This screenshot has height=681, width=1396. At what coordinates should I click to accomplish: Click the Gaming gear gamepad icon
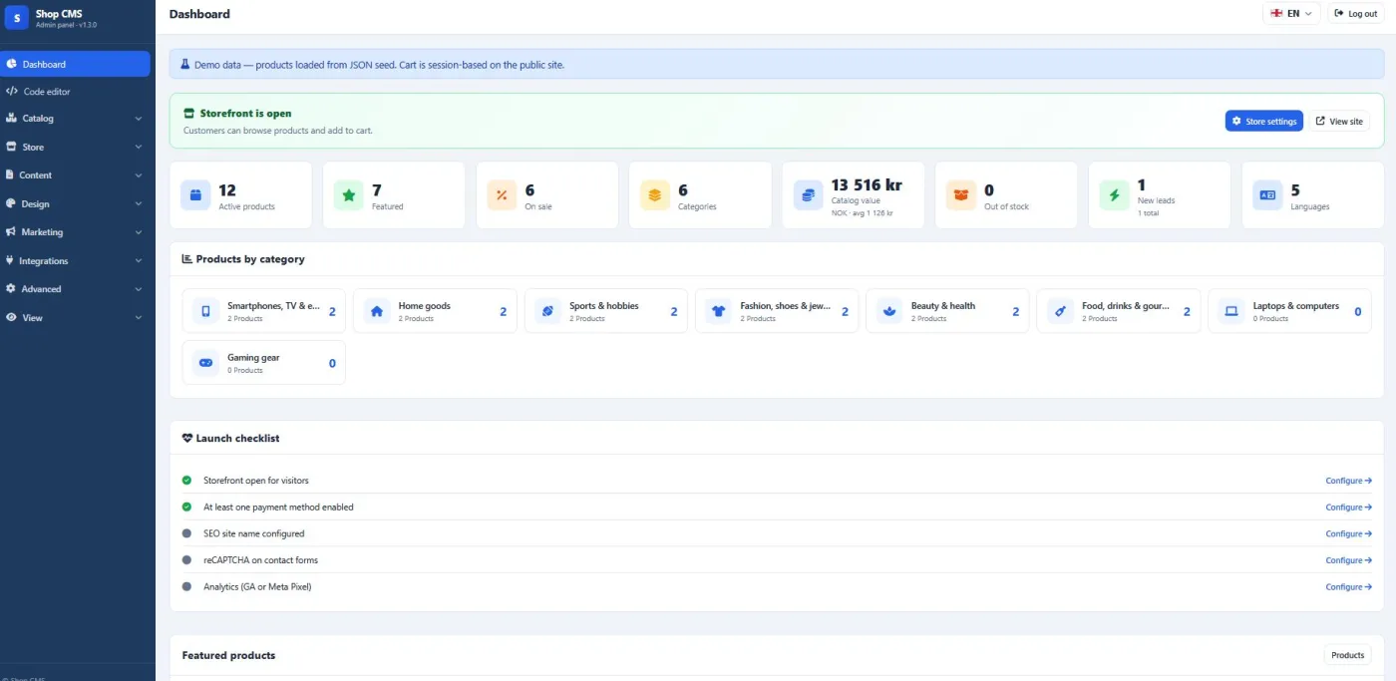(x=206, y=363)
